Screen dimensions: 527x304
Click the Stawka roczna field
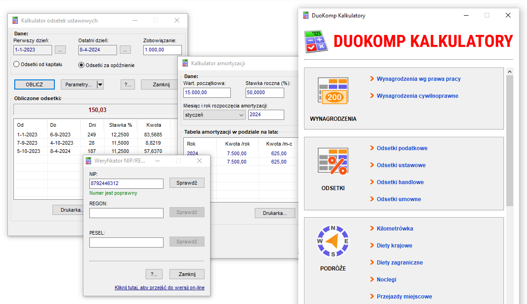pos(264,92)
